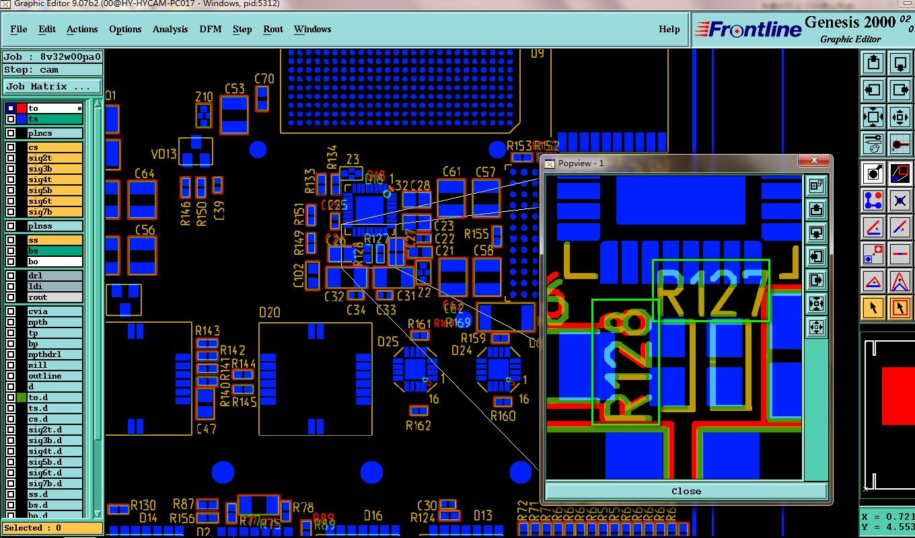This screenshot has width=915, height=538.
Task: Click the pan right icon in main toolbar
Action: (900, 89)
